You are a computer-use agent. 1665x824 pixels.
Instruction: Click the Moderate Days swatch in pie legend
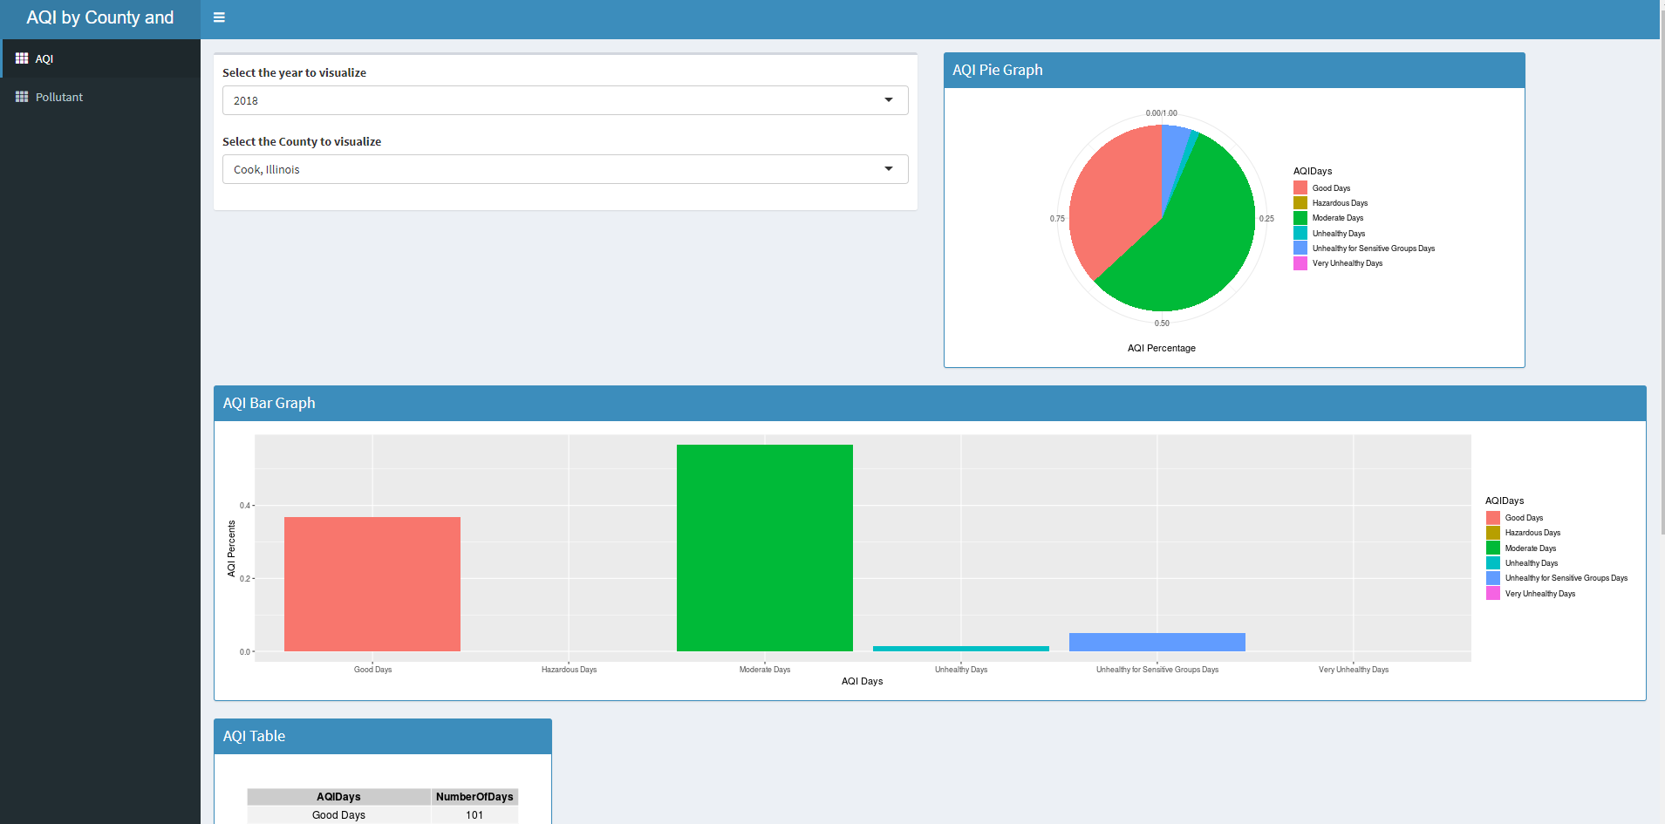[x=1300, y=218]
